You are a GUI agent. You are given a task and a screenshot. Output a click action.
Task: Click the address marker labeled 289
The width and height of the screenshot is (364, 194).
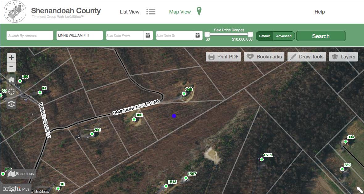(x=342, y=169)
